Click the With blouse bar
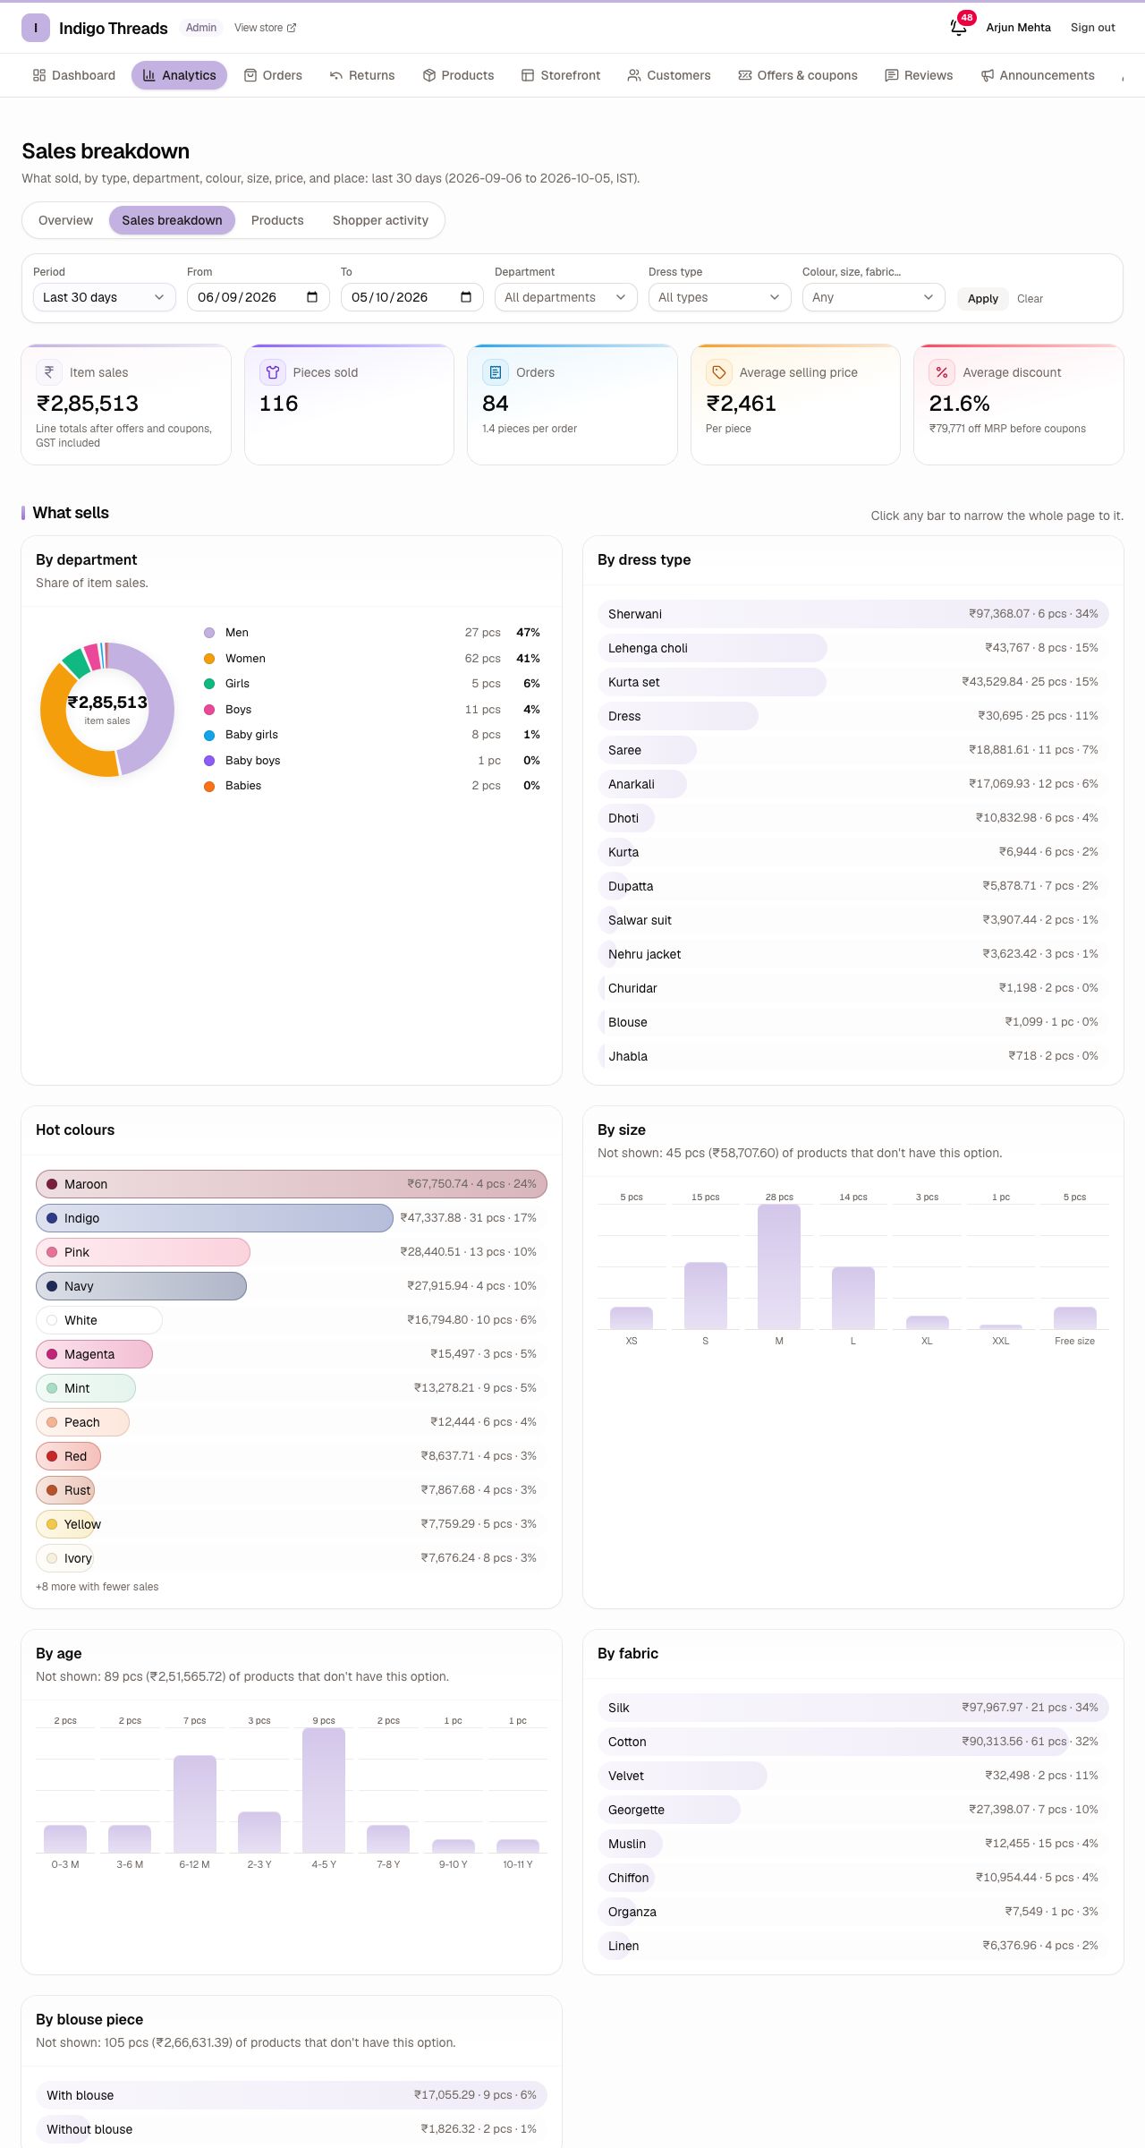Screen dimensions: 1145x2148 [x=292, y=2095]
